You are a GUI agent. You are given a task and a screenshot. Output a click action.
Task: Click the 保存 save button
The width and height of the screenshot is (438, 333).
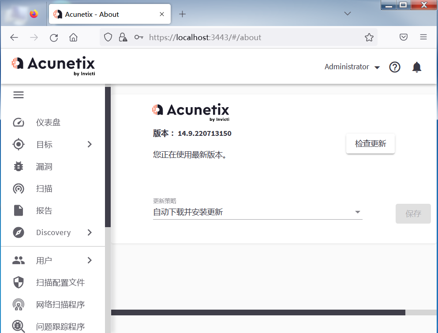(x=413, y=214)
